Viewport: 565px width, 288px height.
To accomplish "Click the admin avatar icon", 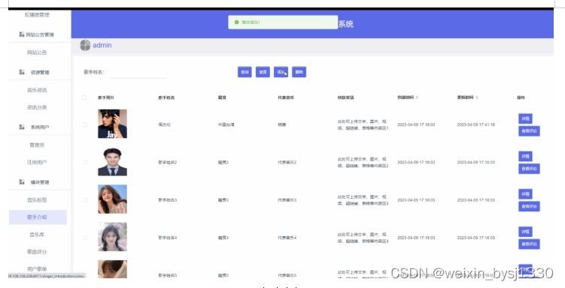I will click(x=85, y=45).
